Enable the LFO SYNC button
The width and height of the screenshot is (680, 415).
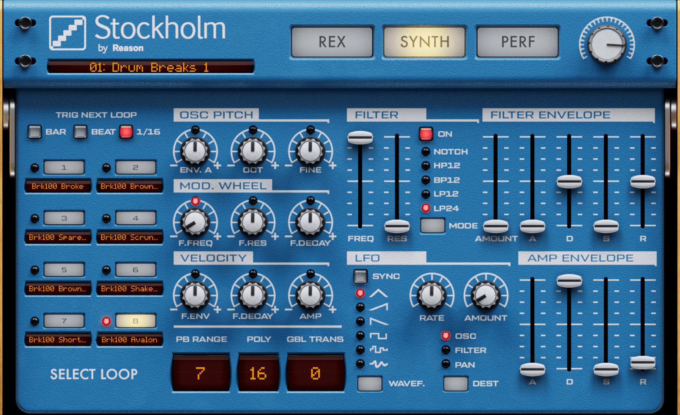360,276
